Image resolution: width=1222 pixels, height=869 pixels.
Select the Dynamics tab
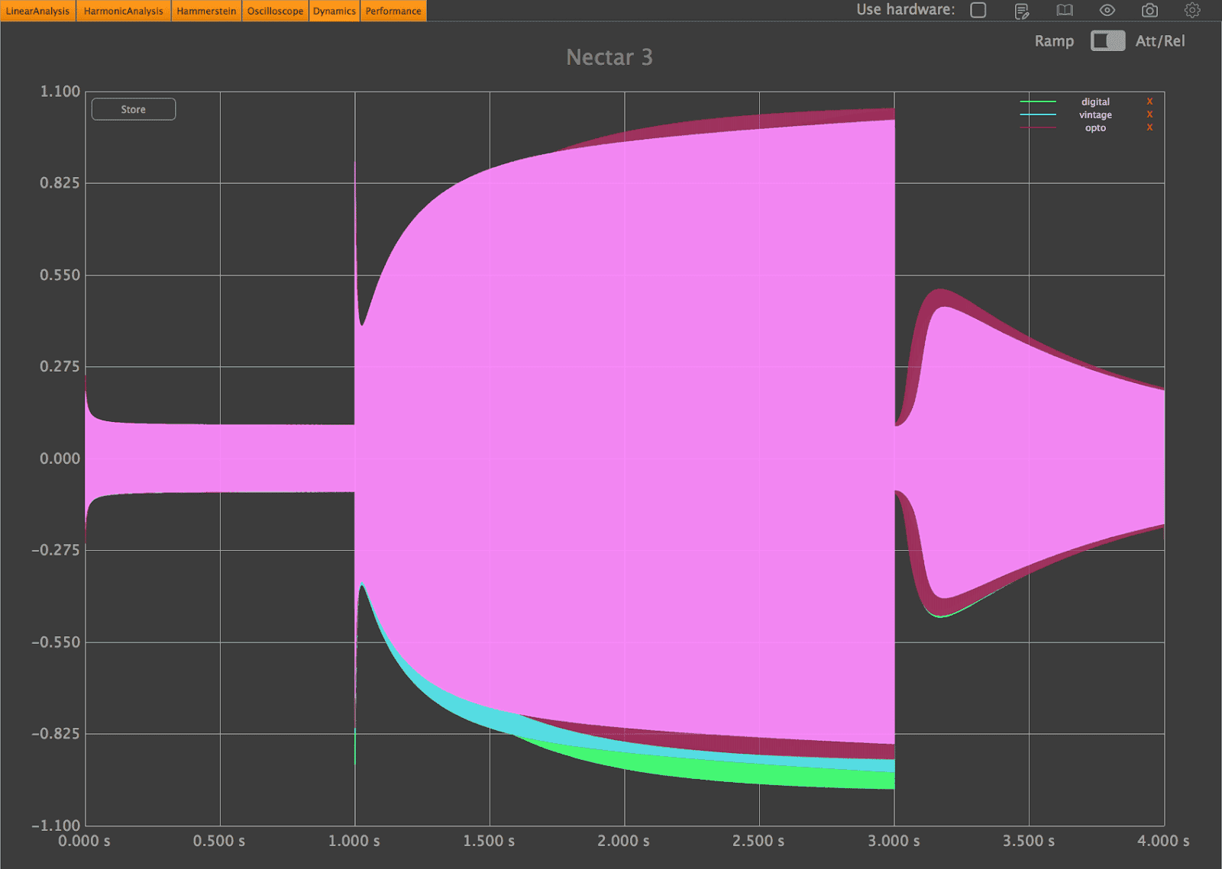335,11
